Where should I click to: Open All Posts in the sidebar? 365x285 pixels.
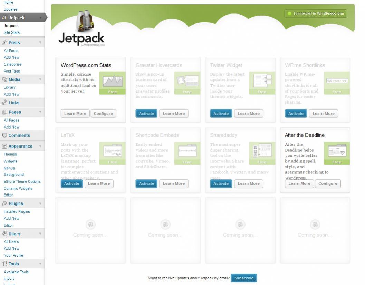coord(11,51)
